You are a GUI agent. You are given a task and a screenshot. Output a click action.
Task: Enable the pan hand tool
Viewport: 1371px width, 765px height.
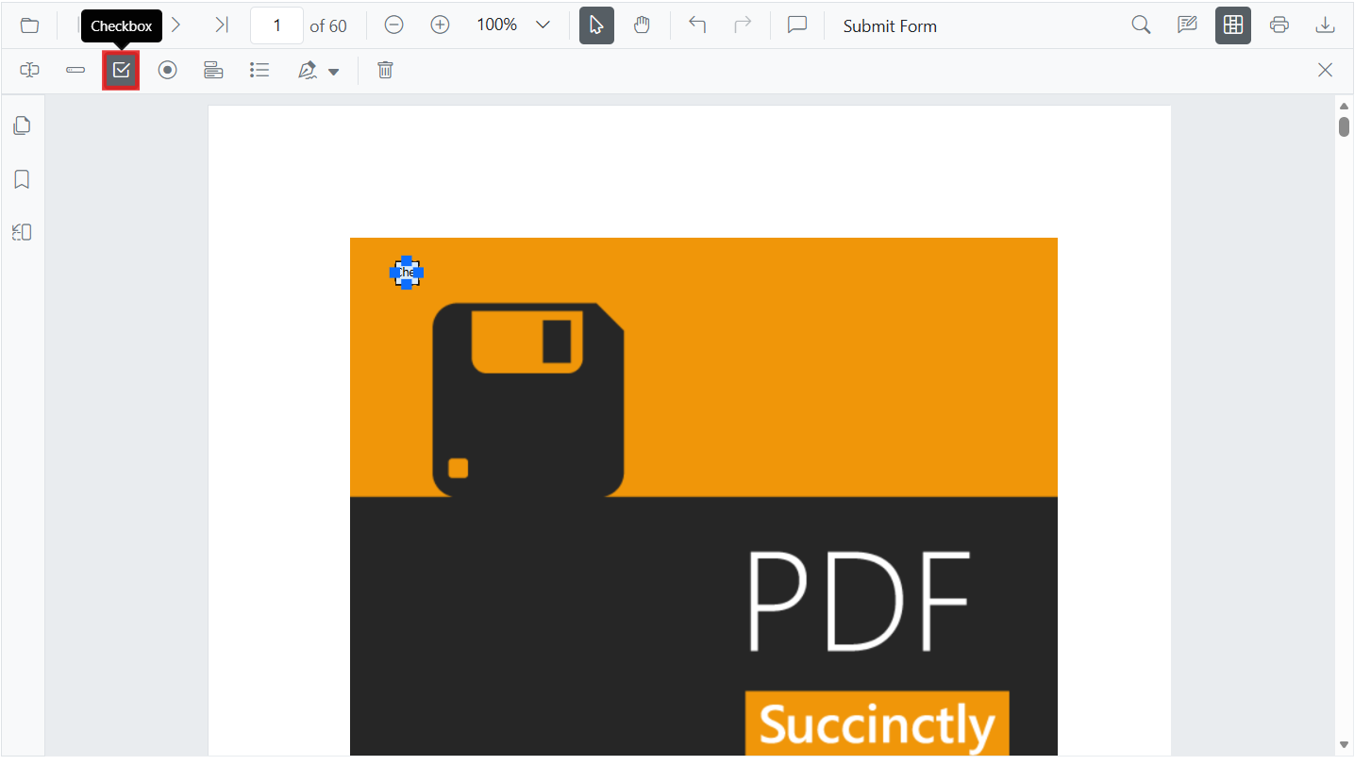click(x=642, y=25)
